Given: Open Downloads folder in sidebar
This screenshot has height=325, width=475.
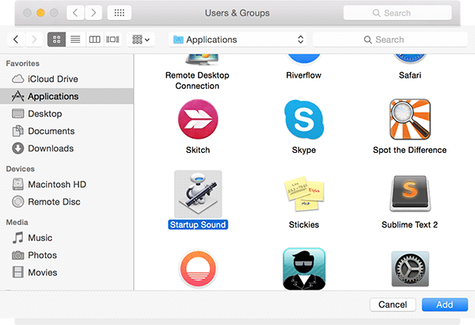Looking at the screenshot, I should point(66,148).
